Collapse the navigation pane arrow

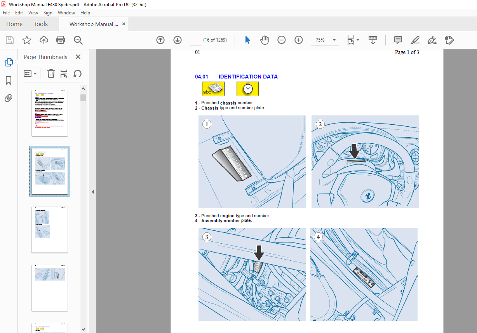[x=93, y=192]
